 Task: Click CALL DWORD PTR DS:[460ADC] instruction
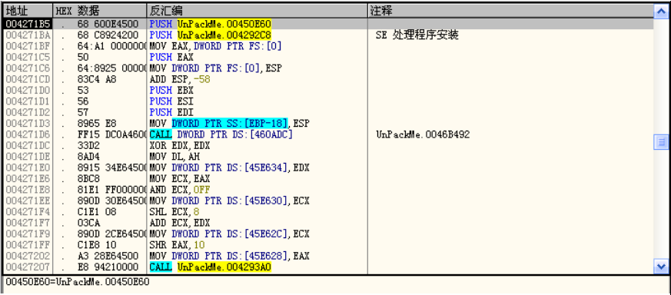(221, 134)
